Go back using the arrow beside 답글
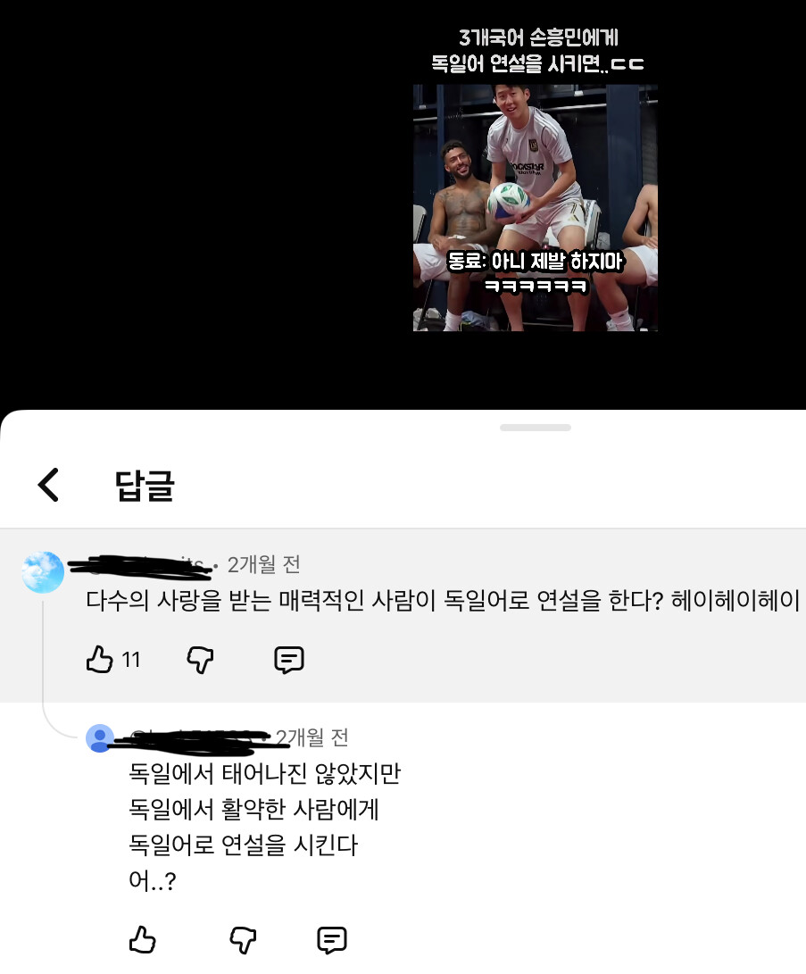Screen dimensions: 806x974 [48, 485]
